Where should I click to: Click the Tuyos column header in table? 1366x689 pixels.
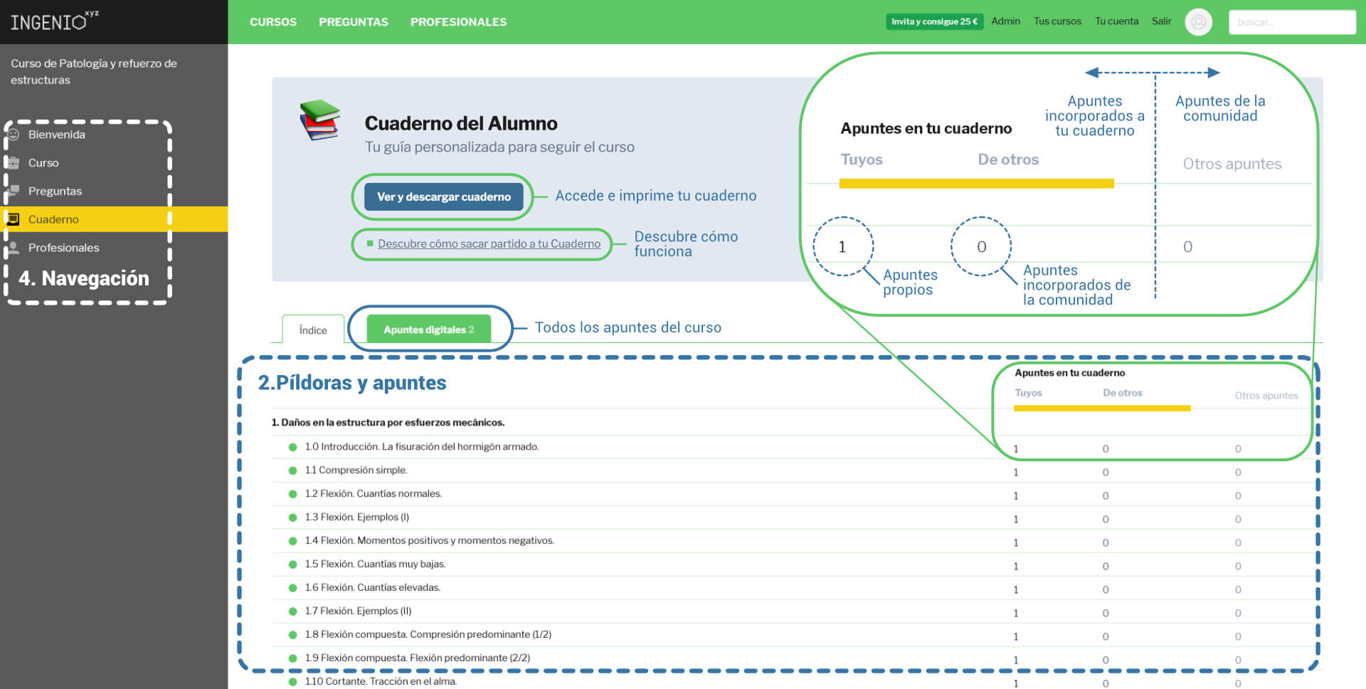[1028, 393]
